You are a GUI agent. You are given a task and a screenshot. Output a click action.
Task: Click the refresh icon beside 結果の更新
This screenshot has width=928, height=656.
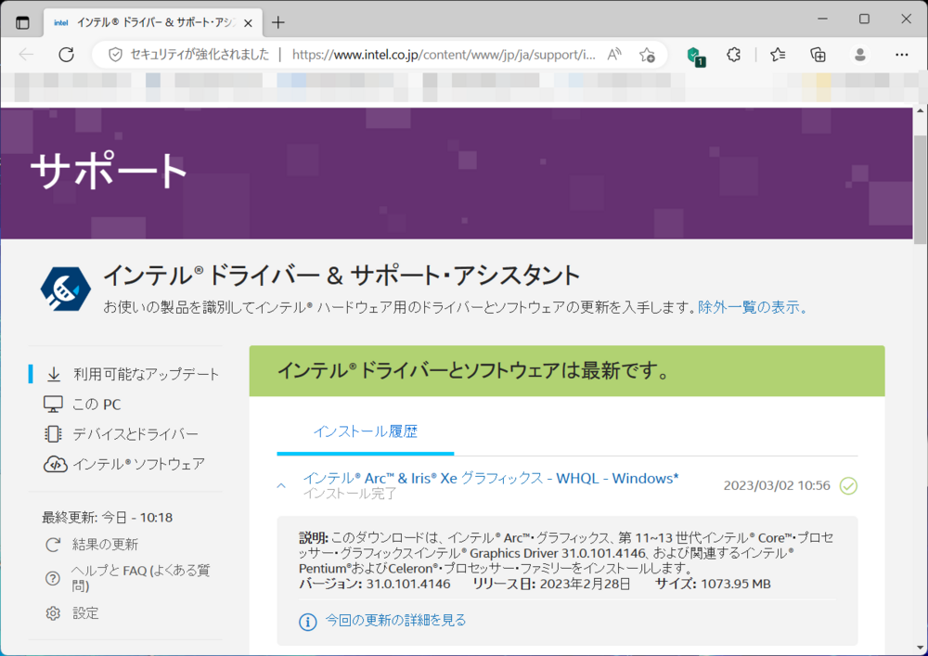coord(53,545)
